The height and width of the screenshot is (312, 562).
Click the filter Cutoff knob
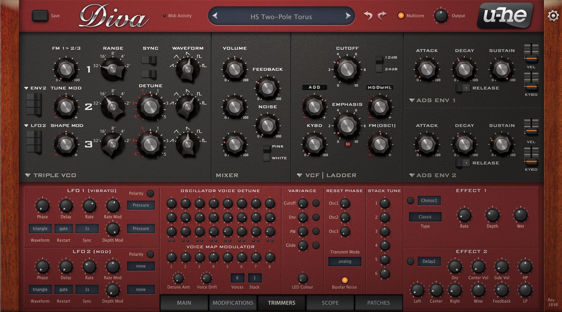(347, 69)
